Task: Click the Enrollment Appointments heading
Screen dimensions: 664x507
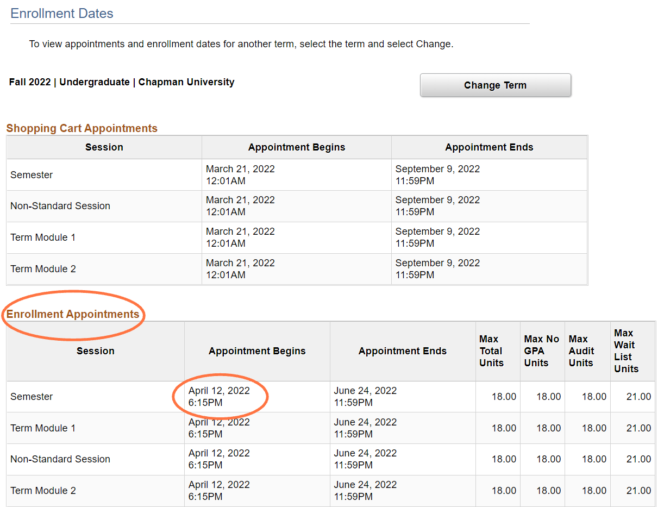Action: point(73,314)
